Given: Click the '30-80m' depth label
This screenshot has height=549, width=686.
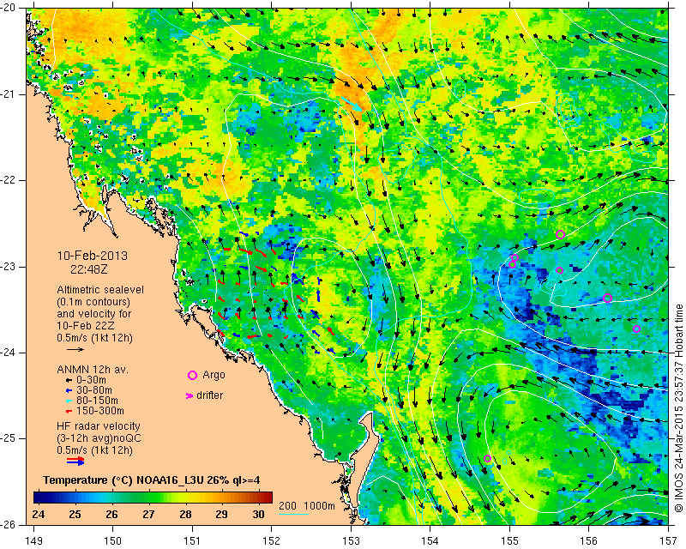Looking at the screenshot, I should (x=94, y=390).
